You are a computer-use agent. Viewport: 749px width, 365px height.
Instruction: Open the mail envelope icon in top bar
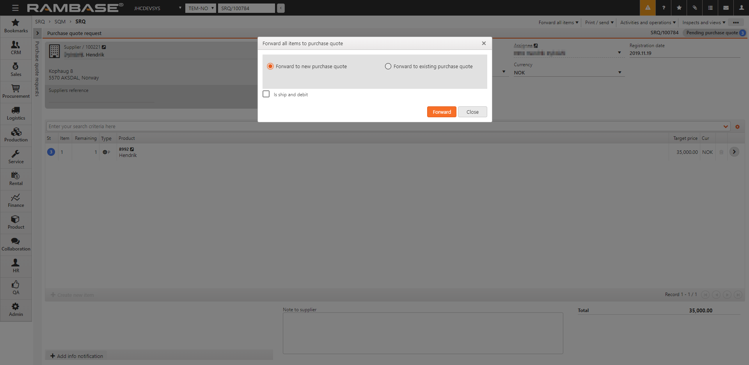(x=726, y=8)
